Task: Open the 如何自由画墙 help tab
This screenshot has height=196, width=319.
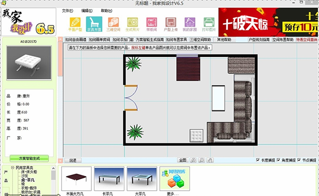Action: point(75,40)
